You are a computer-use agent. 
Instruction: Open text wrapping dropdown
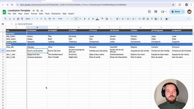click(129, 19)
